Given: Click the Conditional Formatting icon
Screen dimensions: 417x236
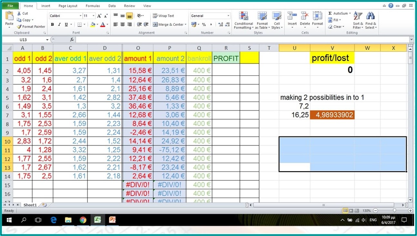Looking at the screenshot, I should [x=243, y=16].
